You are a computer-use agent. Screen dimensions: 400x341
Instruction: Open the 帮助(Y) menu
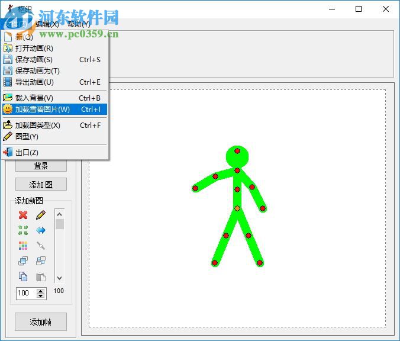(79, 24)
